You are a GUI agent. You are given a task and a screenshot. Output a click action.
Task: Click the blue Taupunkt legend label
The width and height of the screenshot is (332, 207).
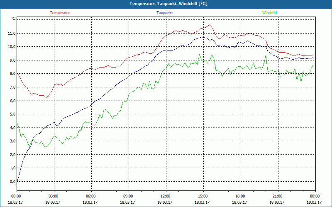tap(164, 13)
